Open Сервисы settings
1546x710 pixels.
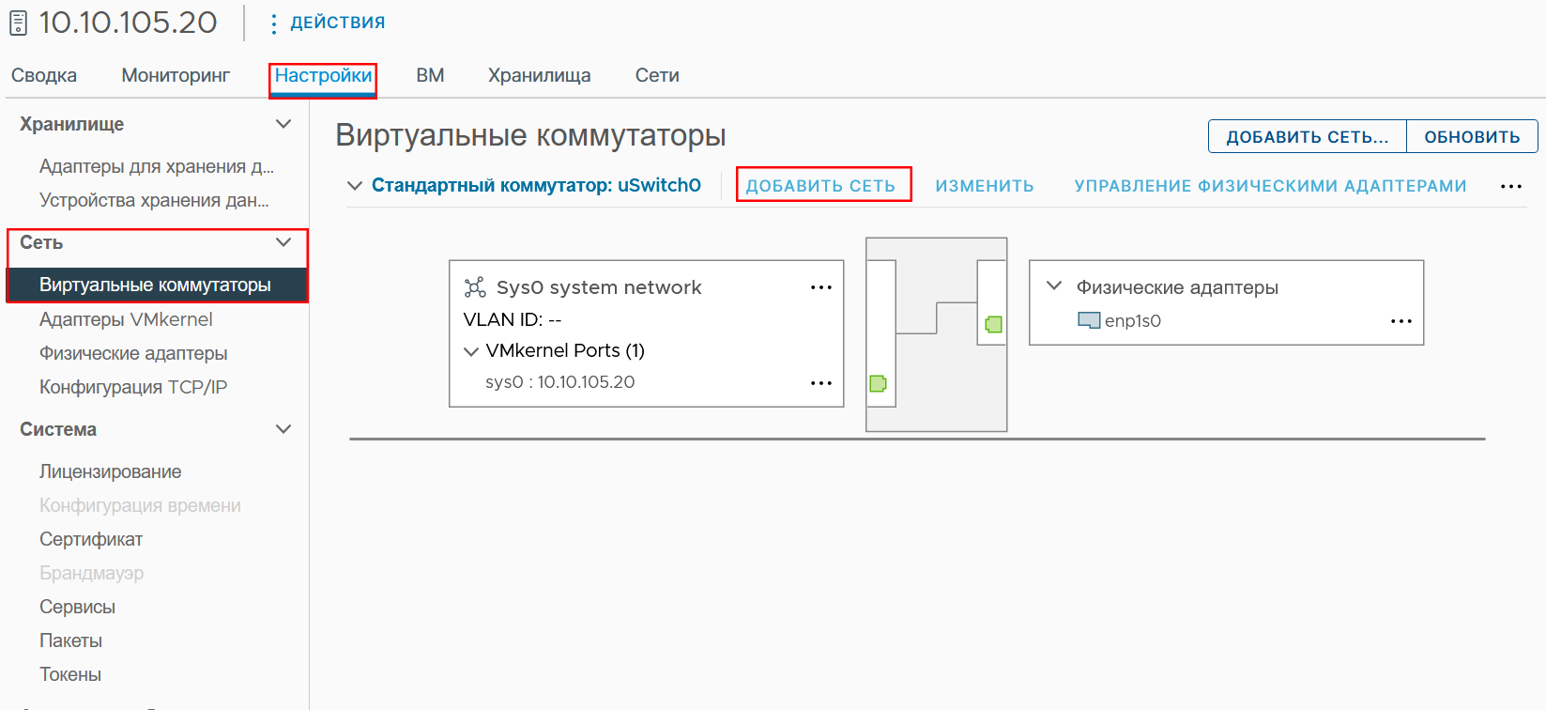(x=77, y=607)
